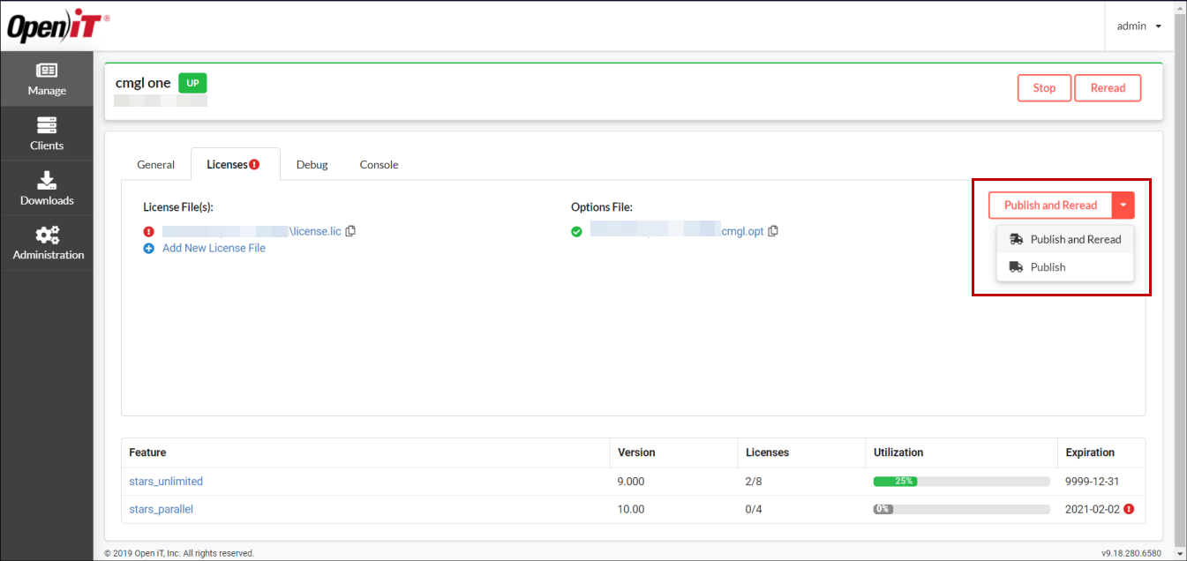Click the Downloads sidebar icon
The height and width of the screenshot is (561, 1187).
click(47, 188)
